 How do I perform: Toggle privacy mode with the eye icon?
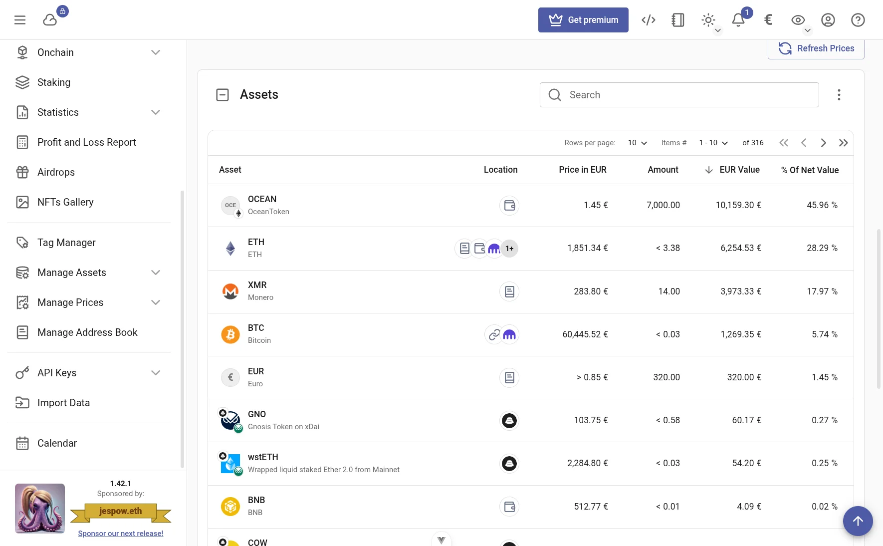click(x=798, y=20)
